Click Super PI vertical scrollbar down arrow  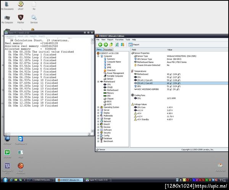pyautogui.click(x=92, y=131)
